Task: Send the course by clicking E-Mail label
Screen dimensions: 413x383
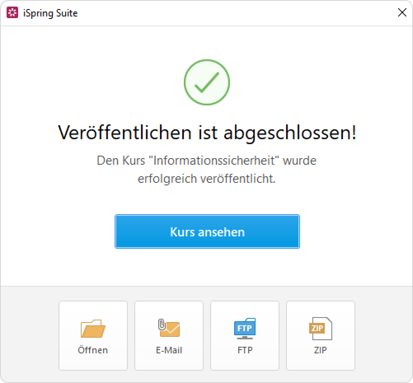Action: 169,350
